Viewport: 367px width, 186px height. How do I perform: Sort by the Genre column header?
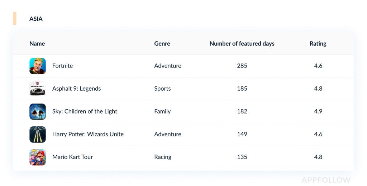[162, 44]
